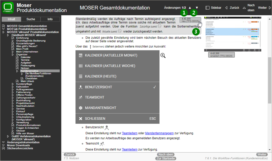
Task: Expand Die Workflow-Funktionen (Kundeneinsätze) node
Action: 22,74
